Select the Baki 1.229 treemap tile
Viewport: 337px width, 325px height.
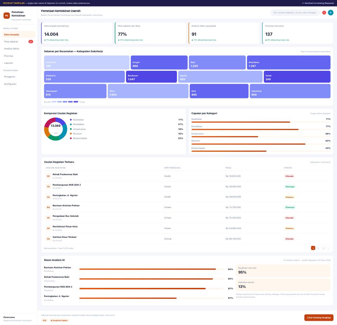[217, 62]
